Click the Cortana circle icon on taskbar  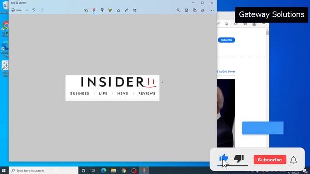coord(83,171)
